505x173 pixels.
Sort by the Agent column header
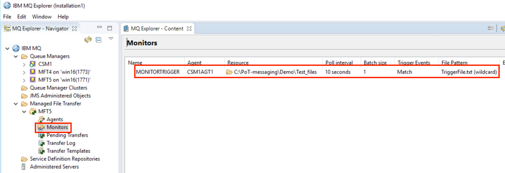(205, 63)
